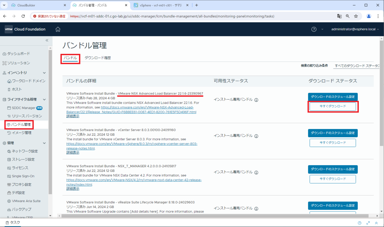Expand the task panel to full size
384x227 pixels.
click(x=368, y=223)
